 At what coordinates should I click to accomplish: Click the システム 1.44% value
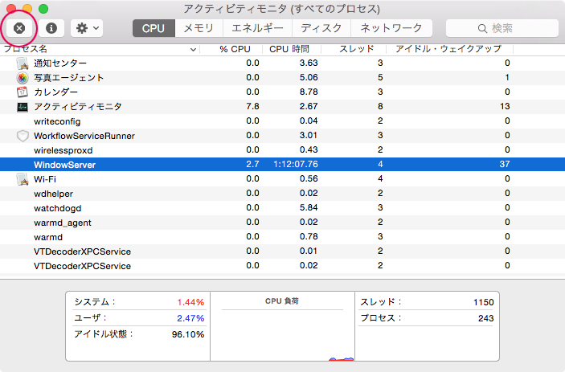pyautogui.click(x=190, y=302)
